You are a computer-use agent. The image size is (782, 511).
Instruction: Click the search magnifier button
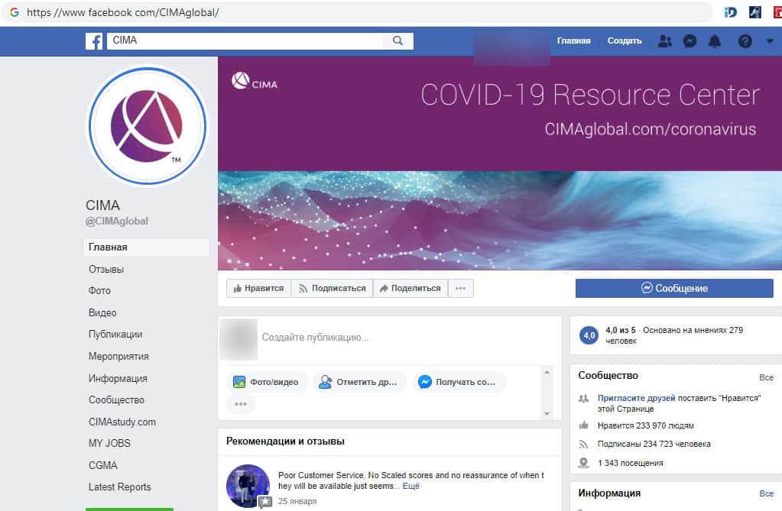click(397, 41)
